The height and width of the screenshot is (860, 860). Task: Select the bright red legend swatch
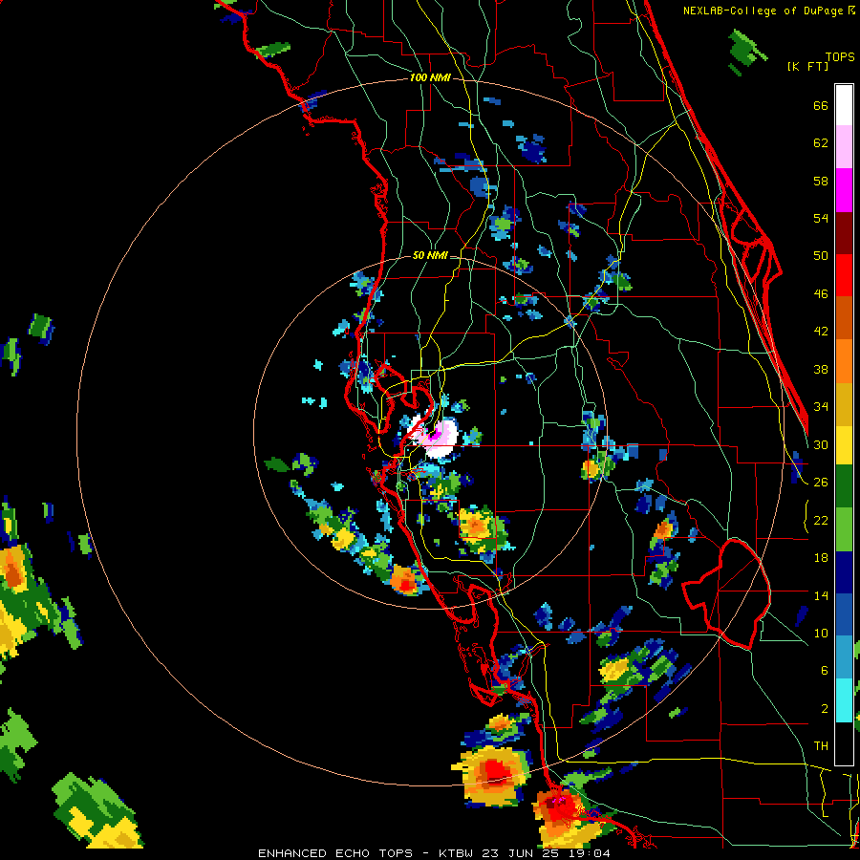[844, 275]
